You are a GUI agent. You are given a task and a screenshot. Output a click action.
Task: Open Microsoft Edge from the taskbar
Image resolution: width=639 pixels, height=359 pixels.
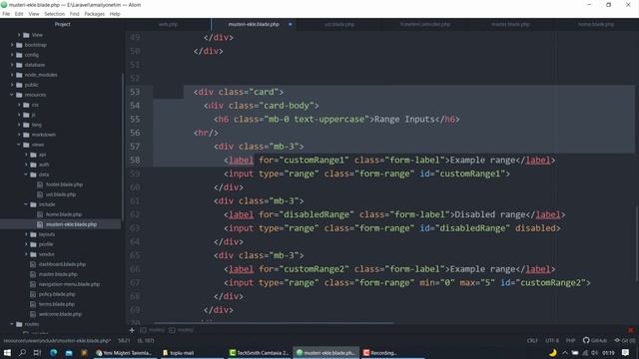point(53,352)
